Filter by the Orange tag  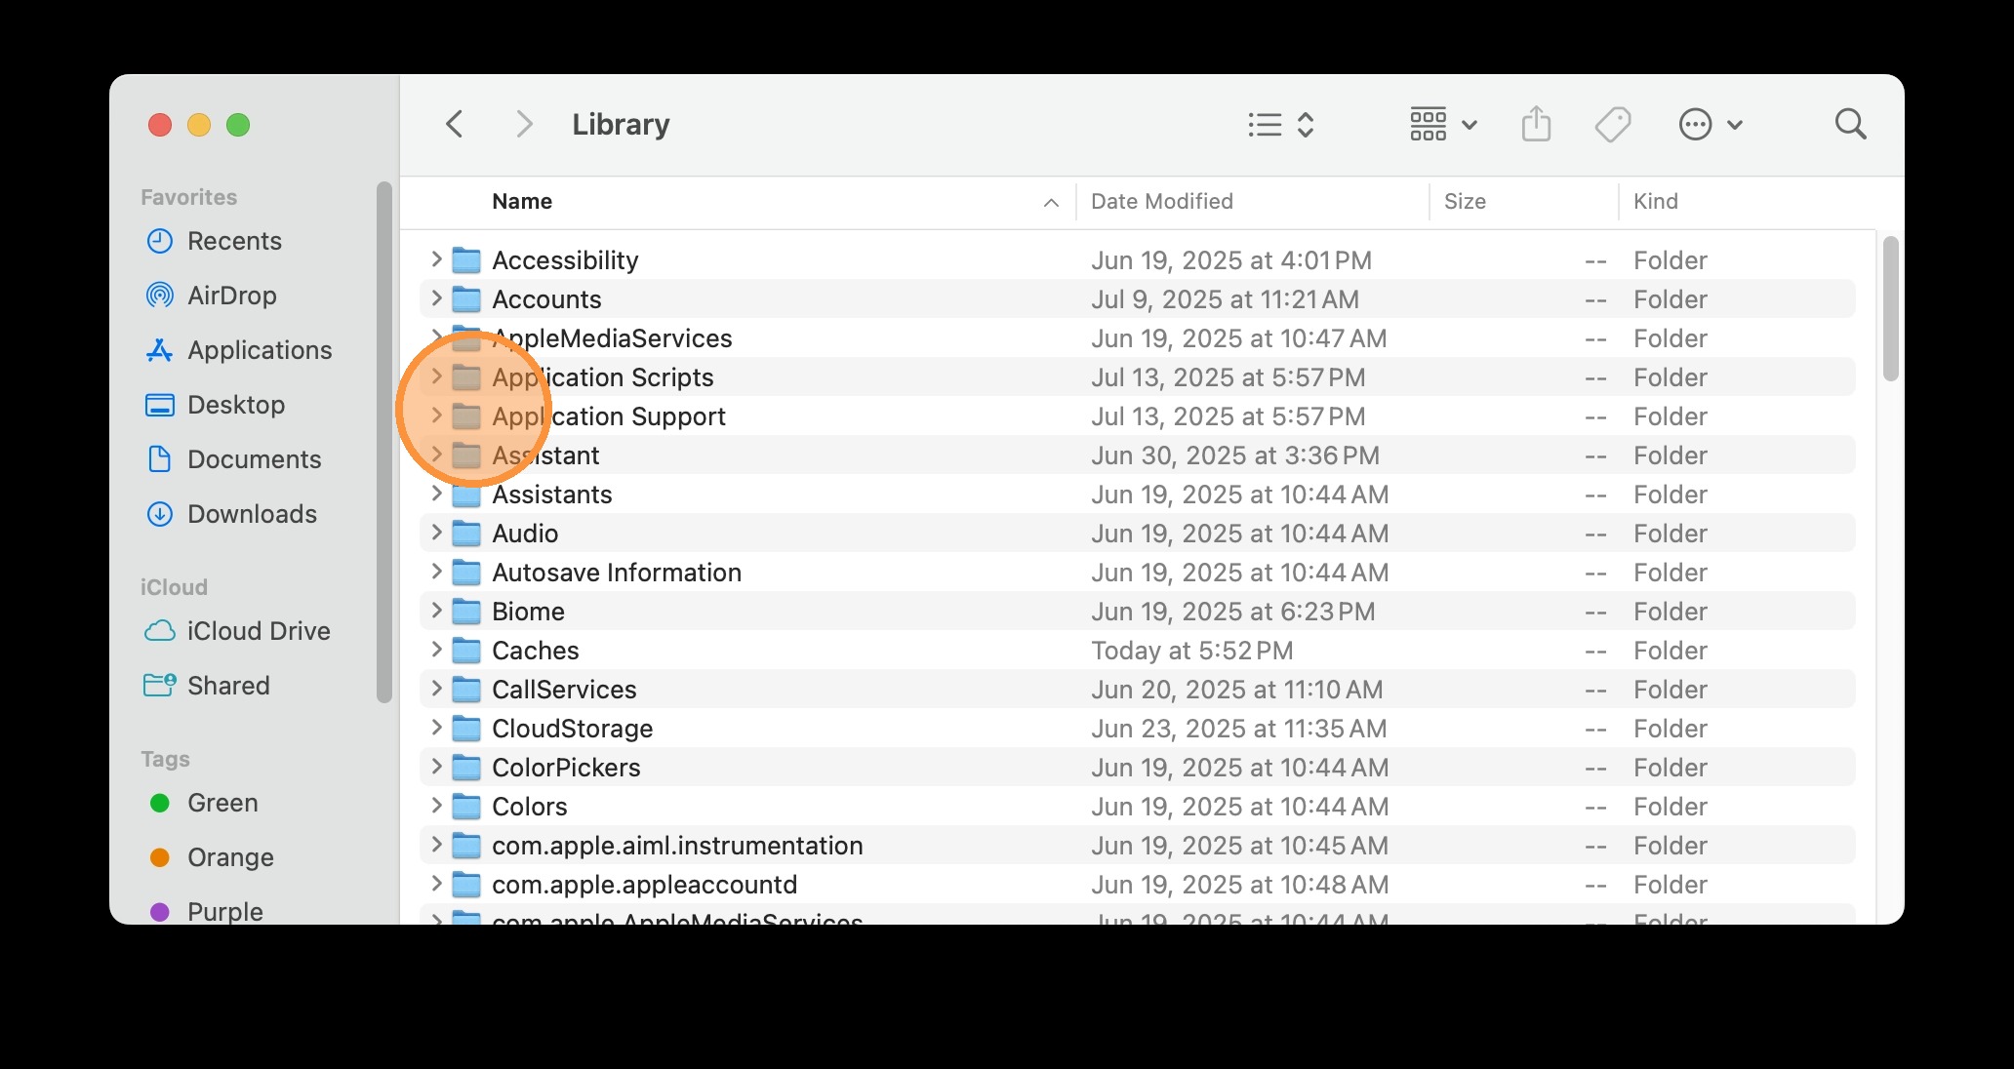tap(212, 857)
